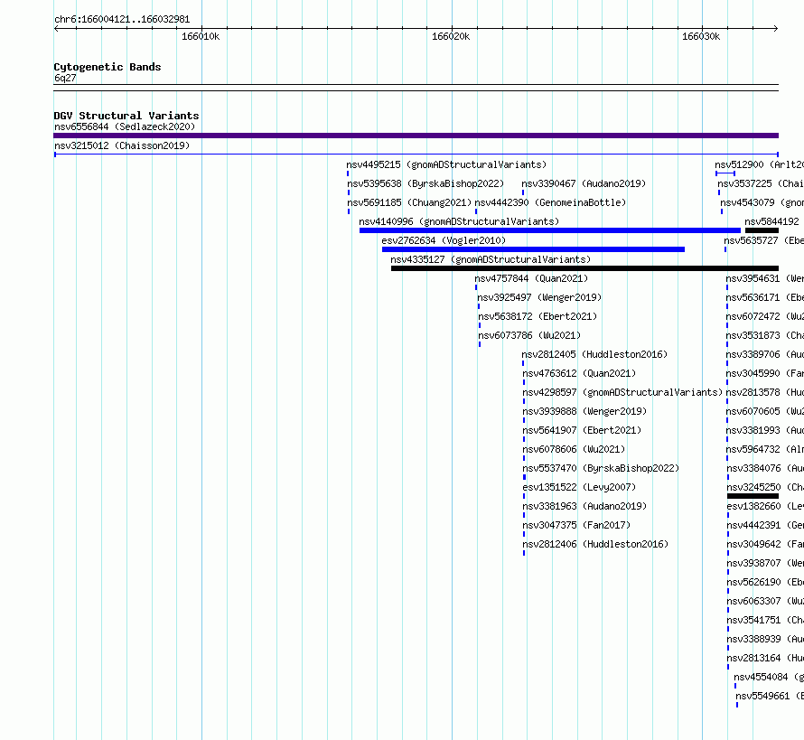Image resolution: width=804 pixels, height=740 pixels.
Task: Select the nsv3954631 variant label
Action: [764, 278]
